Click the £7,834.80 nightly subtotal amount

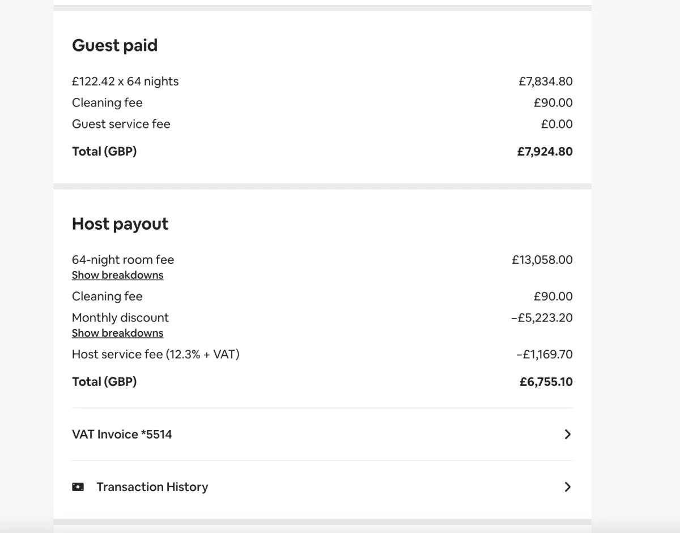pos(546,81)
